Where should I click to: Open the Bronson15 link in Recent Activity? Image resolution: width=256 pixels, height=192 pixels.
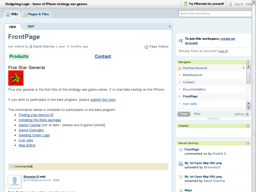(212, 167)
